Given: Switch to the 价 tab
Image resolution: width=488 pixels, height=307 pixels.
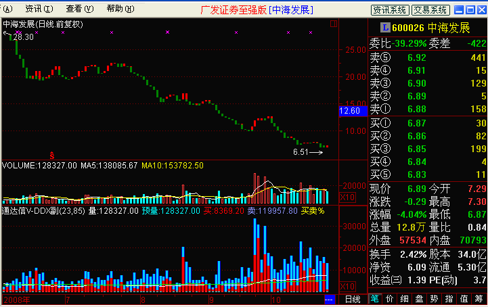Looking at the screenshot, I should click(390, 300).
